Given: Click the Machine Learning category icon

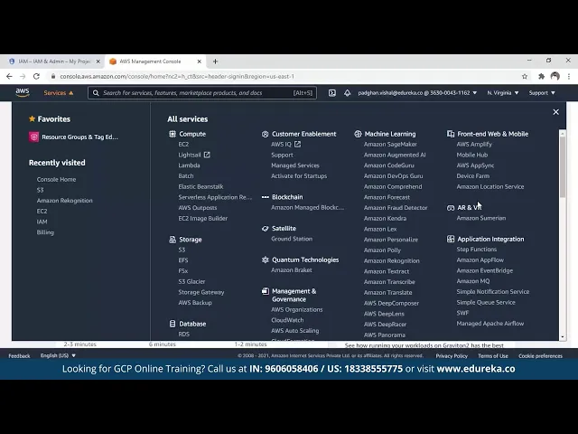Looking at the screenshot, I should tap(358, 134).
